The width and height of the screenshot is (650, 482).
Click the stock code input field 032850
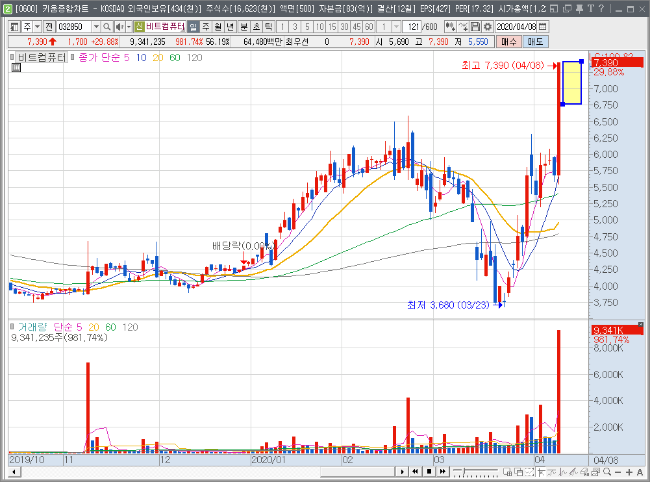click(x=74, y=27)
